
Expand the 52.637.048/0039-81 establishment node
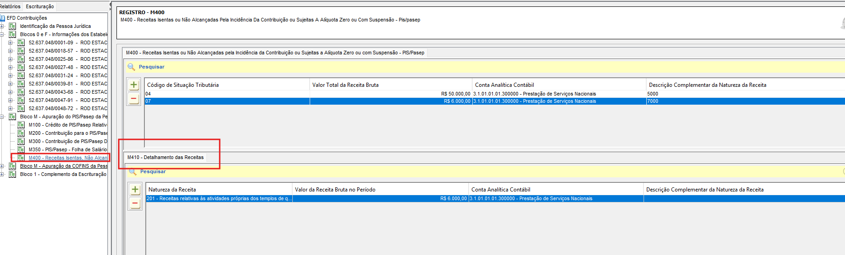pyautogui.click(x=11, y=84)
